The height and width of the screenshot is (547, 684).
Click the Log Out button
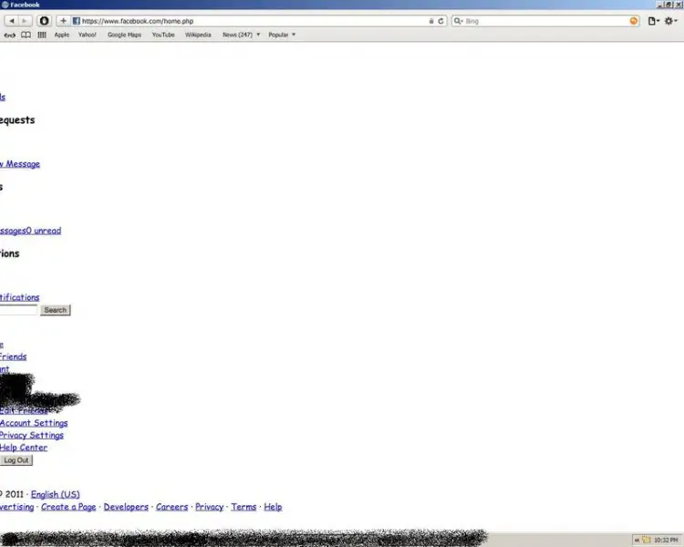[x=16, y=460]
